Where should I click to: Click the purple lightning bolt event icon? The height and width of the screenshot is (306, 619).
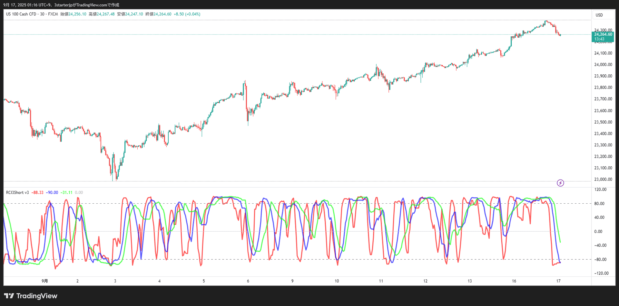560,183
